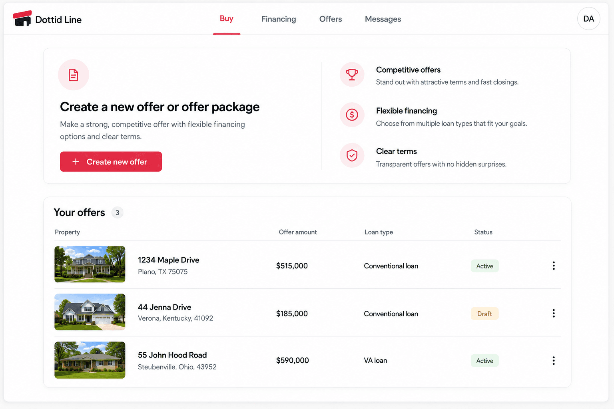The image size is (614, 409).
Task: Select the 55 John Hood Road address
Action: (172, 355)
